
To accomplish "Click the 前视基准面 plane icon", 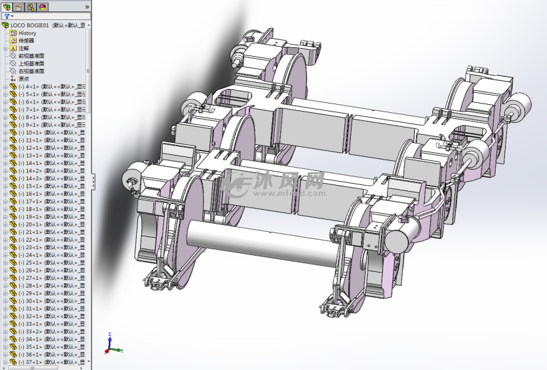I will tap(13, 56).
